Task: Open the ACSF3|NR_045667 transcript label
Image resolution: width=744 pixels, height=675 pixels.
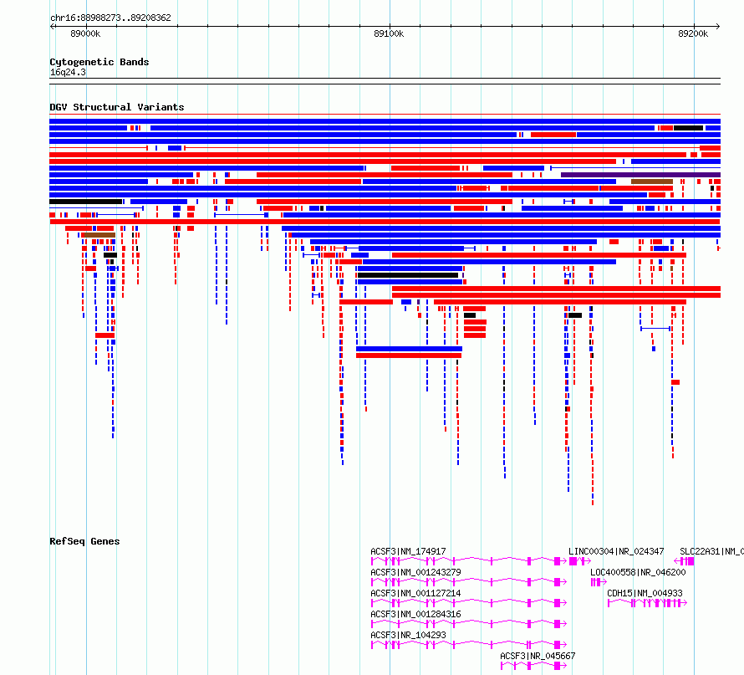Action: coord(538,656)
